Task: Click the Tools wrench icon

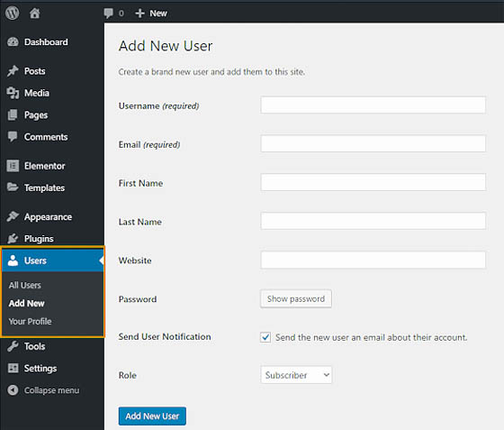Action: [13, 346]
